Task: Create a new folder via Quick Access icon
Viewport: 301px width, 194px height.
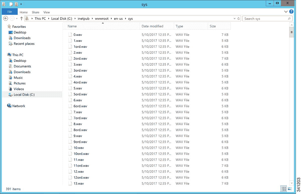Action: click(x=16, y=4)
